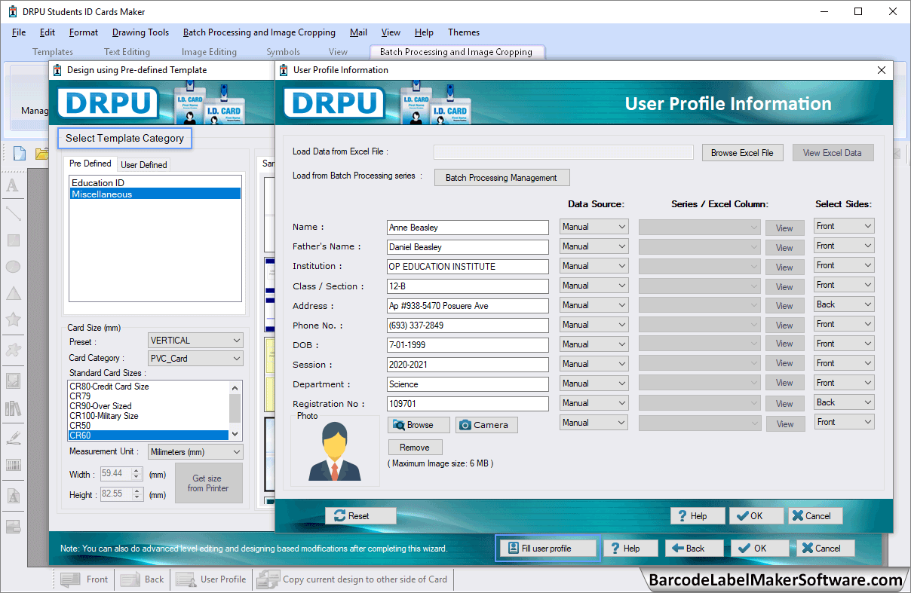Click the Remove photo button
911x593 pixels.
point(415,448)
